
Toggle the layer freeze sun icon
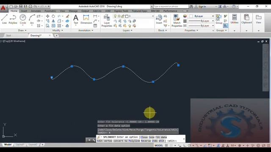(119, 16)
